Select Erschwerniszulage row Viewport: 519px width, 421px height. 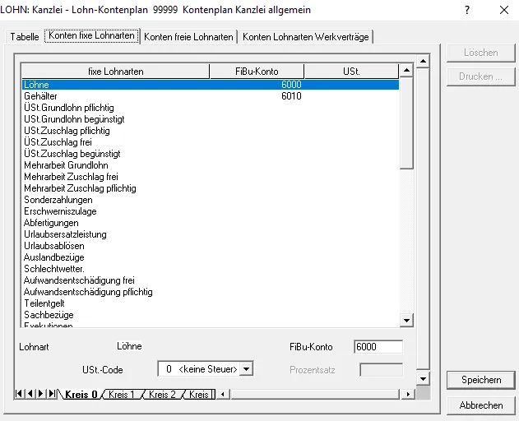click(211, 211)
